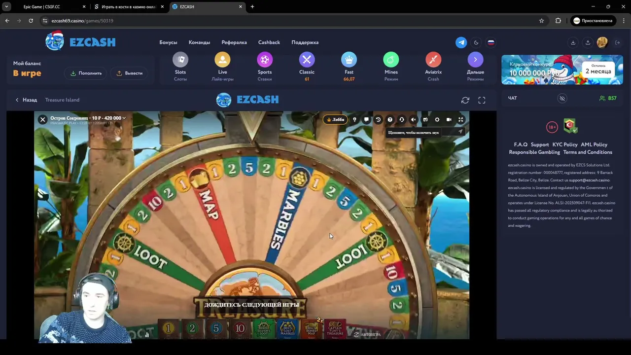
Task: Bet on the 2 segment tile
Action: (x=192, y=328)
